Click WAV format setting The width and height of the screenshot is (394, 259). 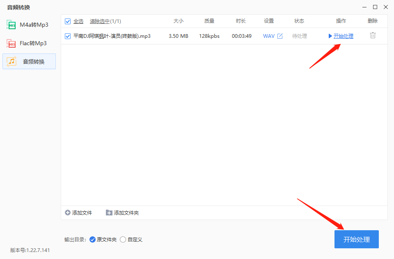click(x=268, y=36)
